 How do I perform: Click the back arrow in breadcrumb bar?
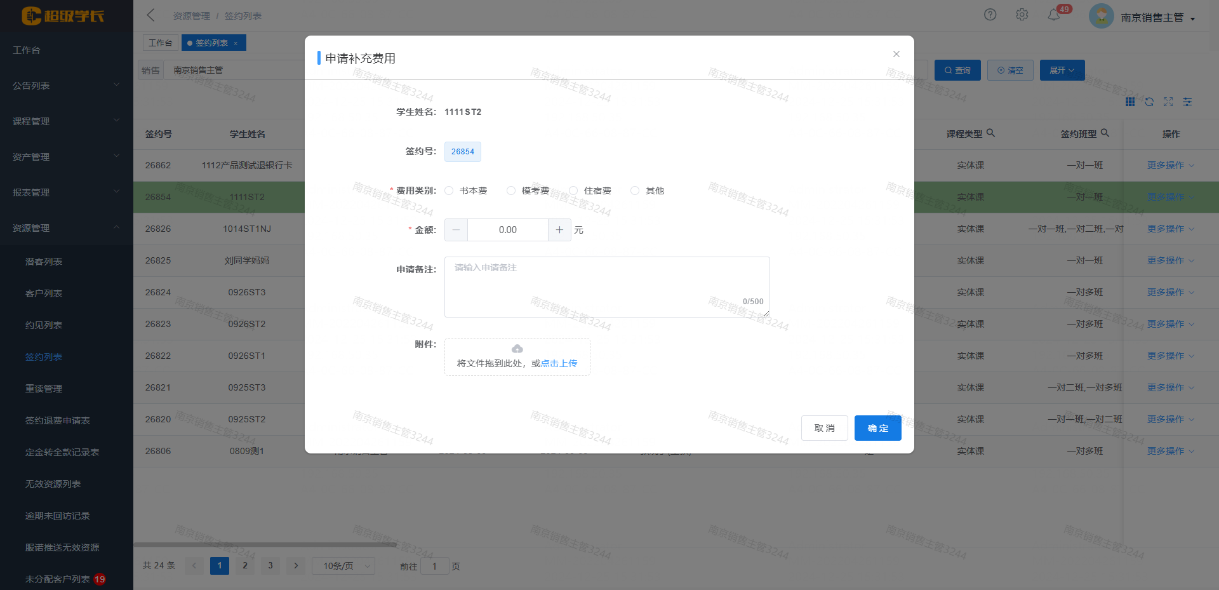tap(150, 15)
